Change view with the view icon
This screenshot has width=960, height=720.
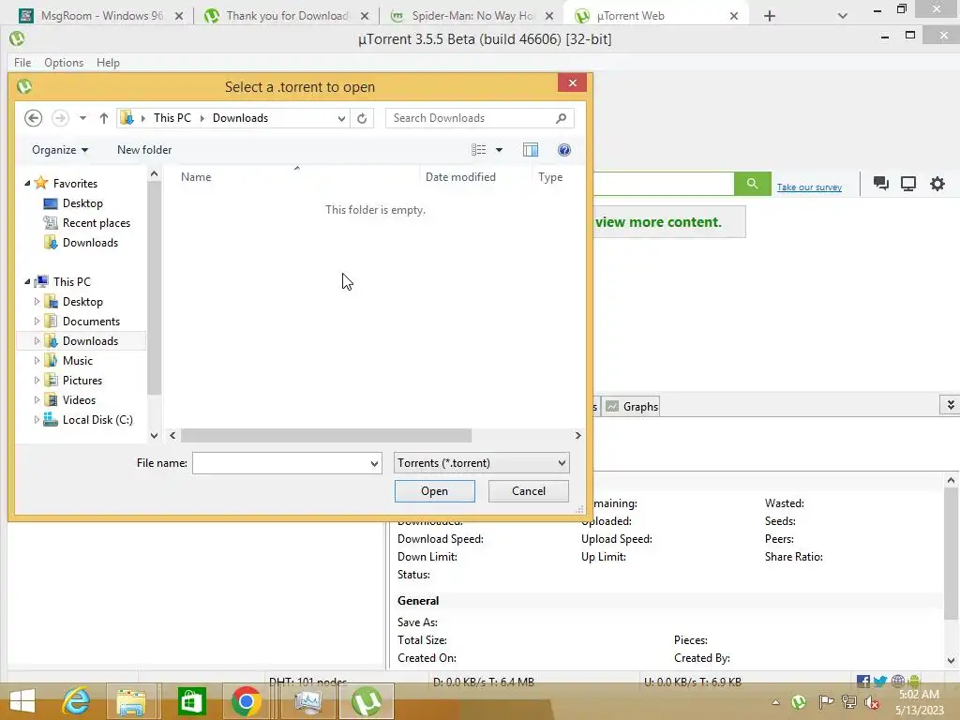pos(478,150)
